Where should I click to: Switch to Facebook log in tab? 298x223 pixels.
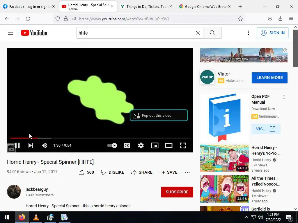[29, 6]
